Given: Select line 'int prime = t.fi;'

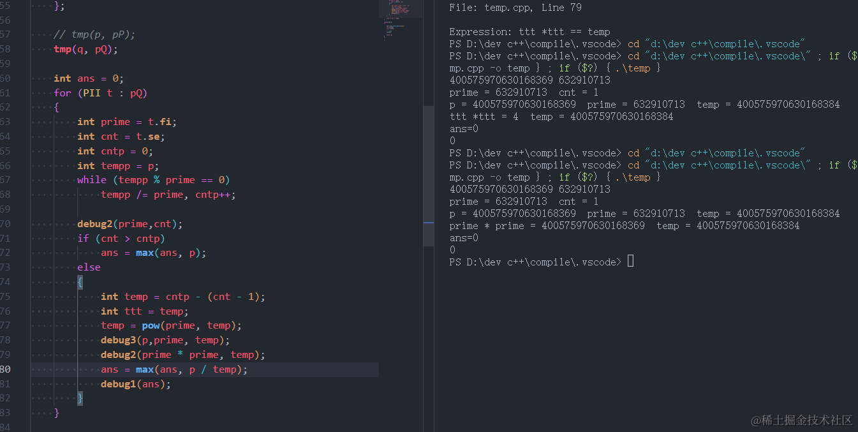Looking at the screenshot, I should tap(127, 121).
